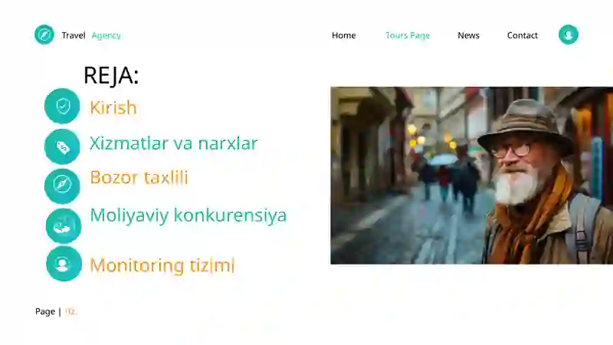Click the compass logo beside Travel Agency

[x=44, y=34]
